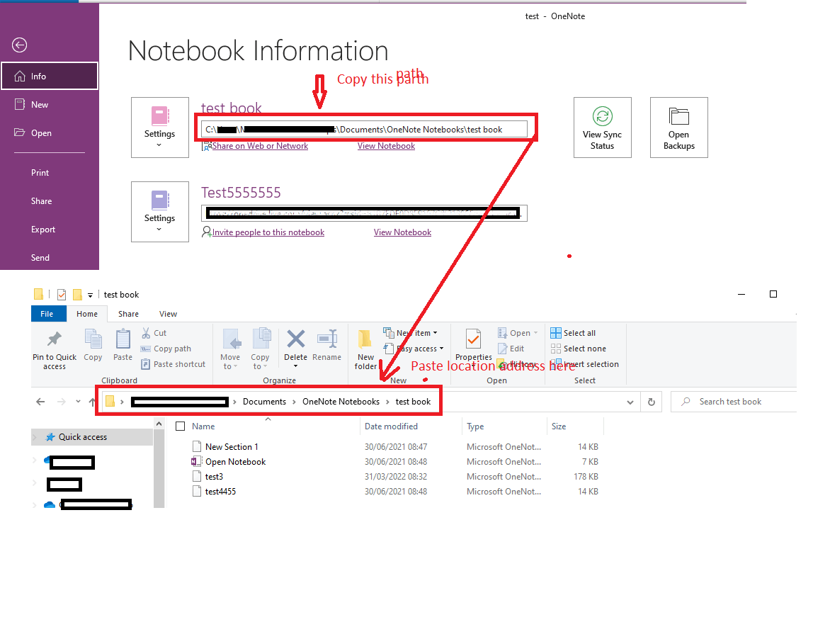Select Print in OneNote sidebar
This screenshot has width=813, height=622.
pyautogui.click(x=40, y=173)
